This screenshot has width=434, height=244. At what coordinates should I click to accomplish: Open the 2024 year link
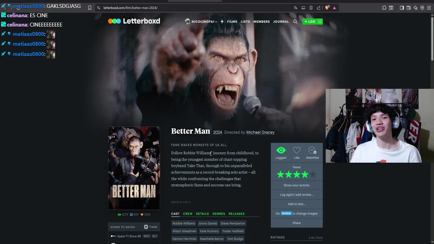[218, 133]
